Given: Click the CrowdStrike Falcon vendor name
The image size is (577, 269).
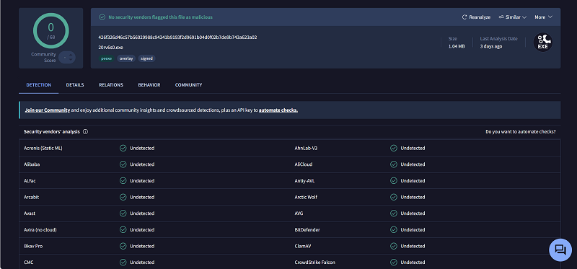Looking at the screenshot, I should tap(315, 263).
